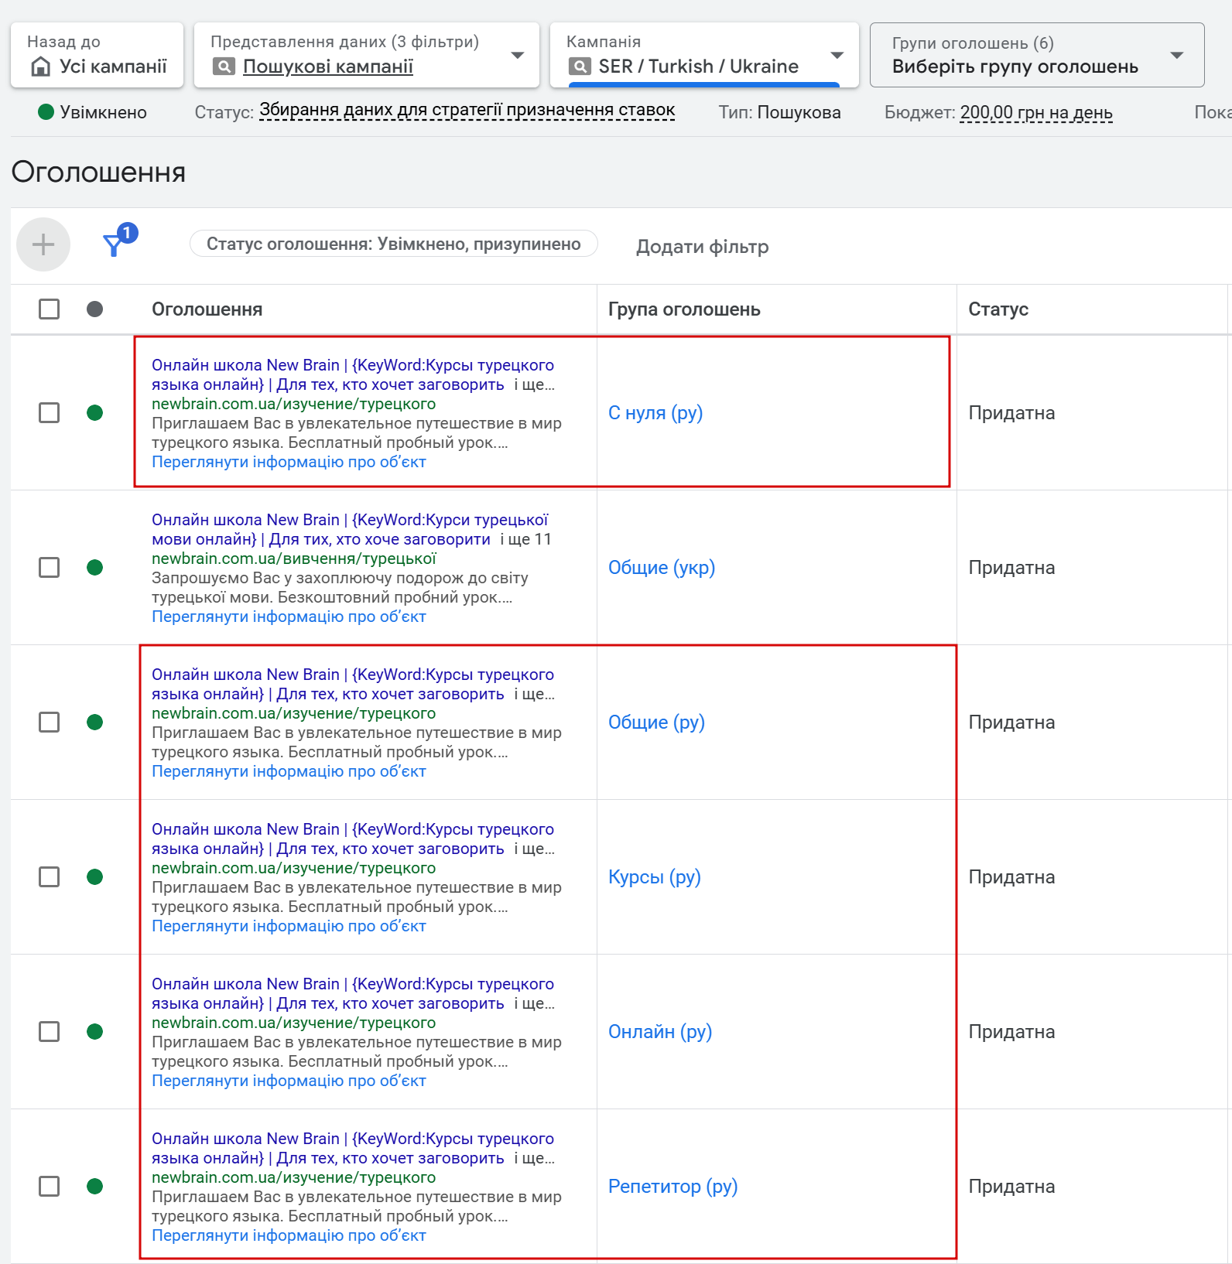Переглянути інформацію про об'єкт for Общие (укр) ad
Image resolution: width=1232 pixels, height=1264 pixels.
coord(289,617)
